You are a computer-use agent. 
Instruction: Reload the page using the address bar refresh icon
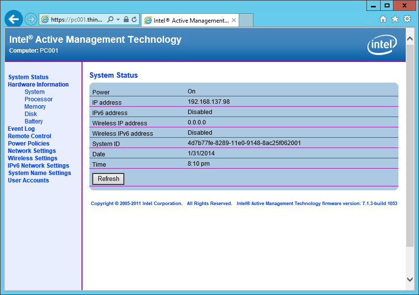(x=134, y=19)
